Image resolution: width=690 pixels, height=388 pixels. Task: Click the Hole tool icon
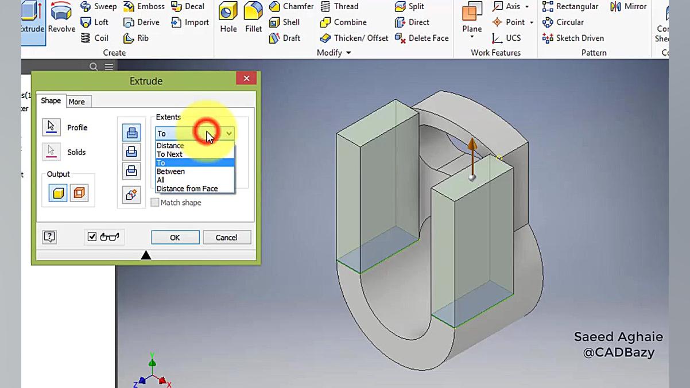coord(228,17)
